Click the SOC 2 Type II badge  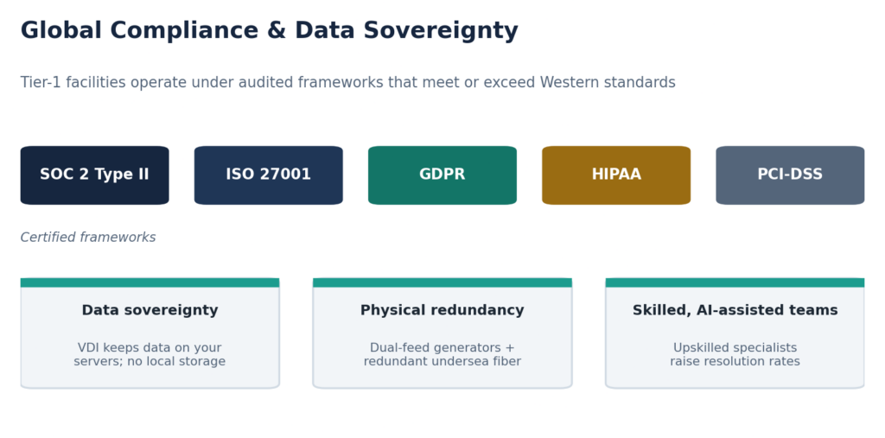pyautogui.click(x=95, y=175)
